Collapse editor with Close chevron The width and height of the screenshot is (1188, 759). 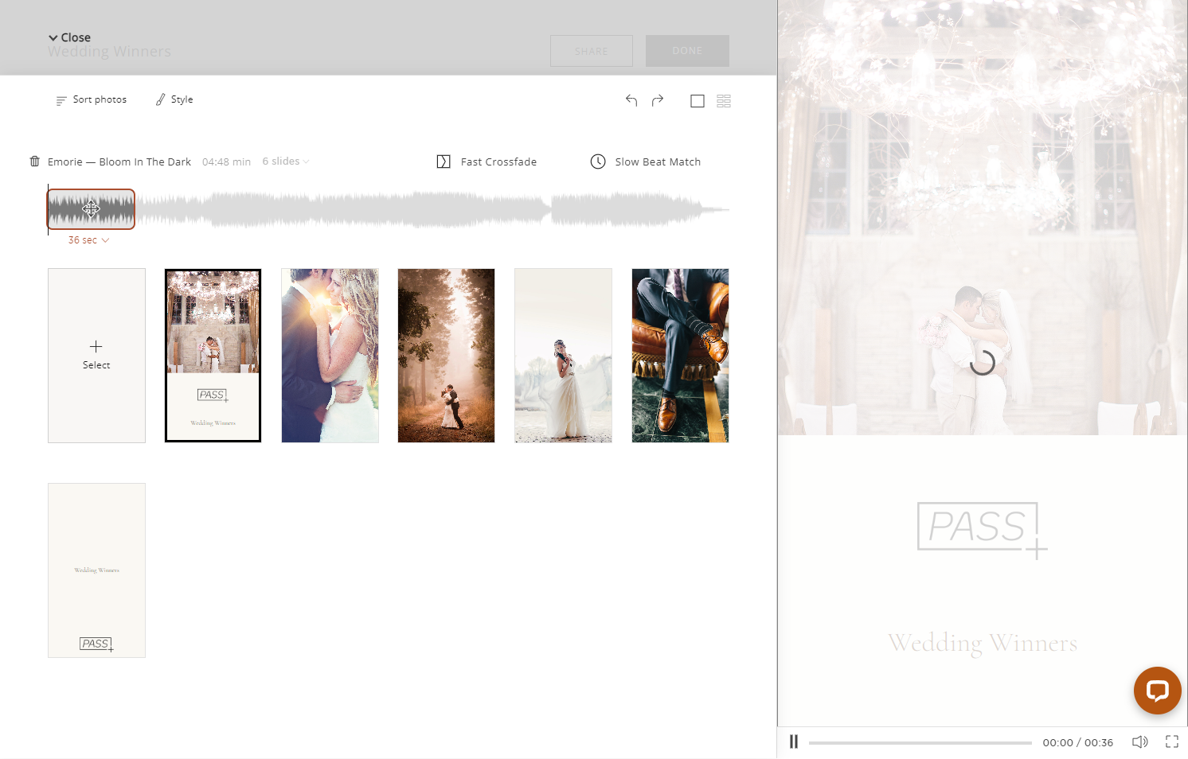[69, 37]
